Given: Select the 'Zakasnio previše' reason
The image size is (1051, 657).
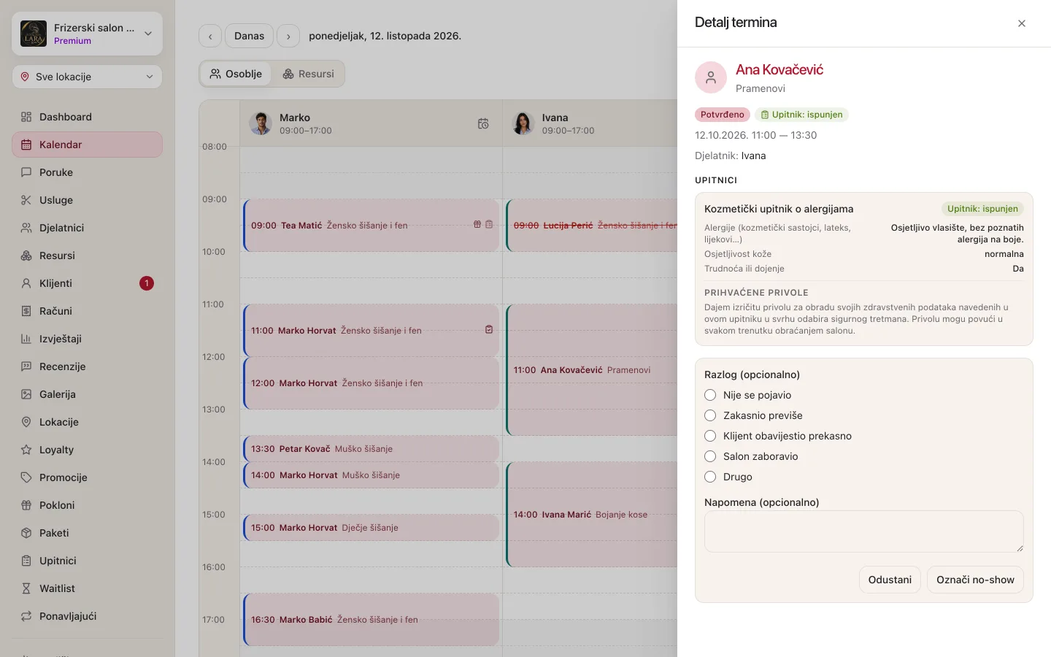Looking at the screenshot, I should [710, 415].
